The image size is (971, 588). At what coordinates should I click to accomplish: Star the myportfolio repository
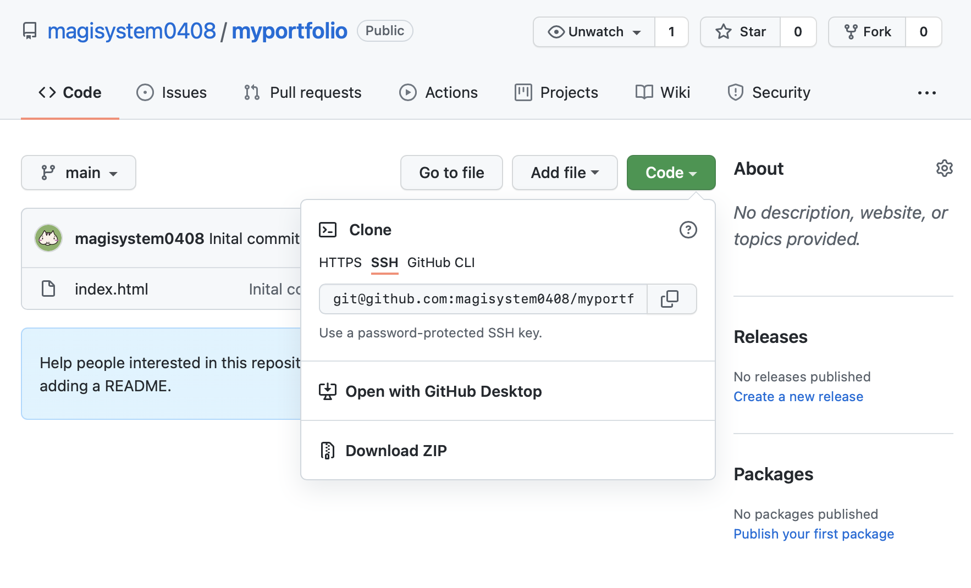[741, 32]
